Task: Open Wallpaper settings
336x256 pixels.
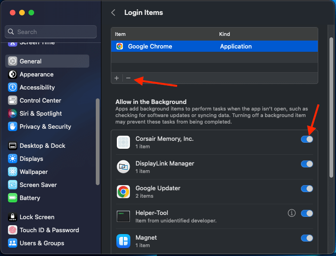Action: (x=47, y=172)
